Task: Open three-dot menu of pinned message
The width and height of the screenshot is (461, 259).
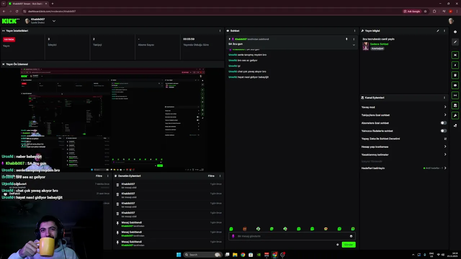Action: 354,39
